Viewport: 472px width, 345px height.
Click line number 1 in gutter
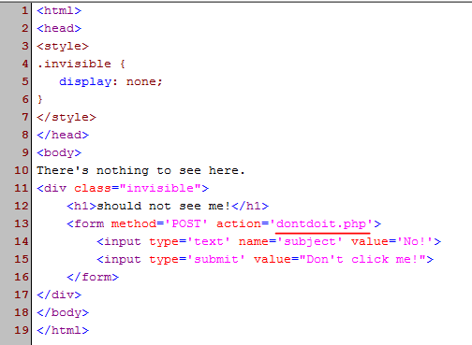coord(25,10)
